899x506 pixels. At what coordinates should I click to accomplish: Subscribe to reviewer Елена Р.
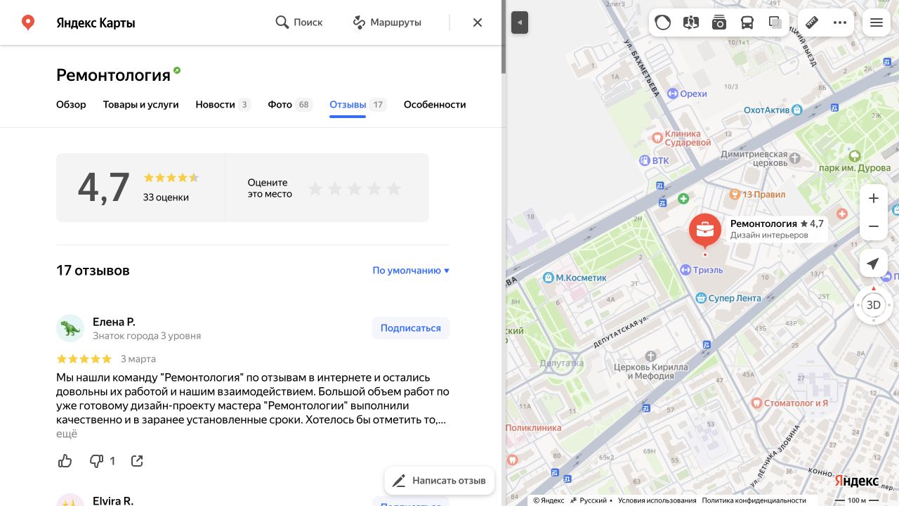coord(411,328)
